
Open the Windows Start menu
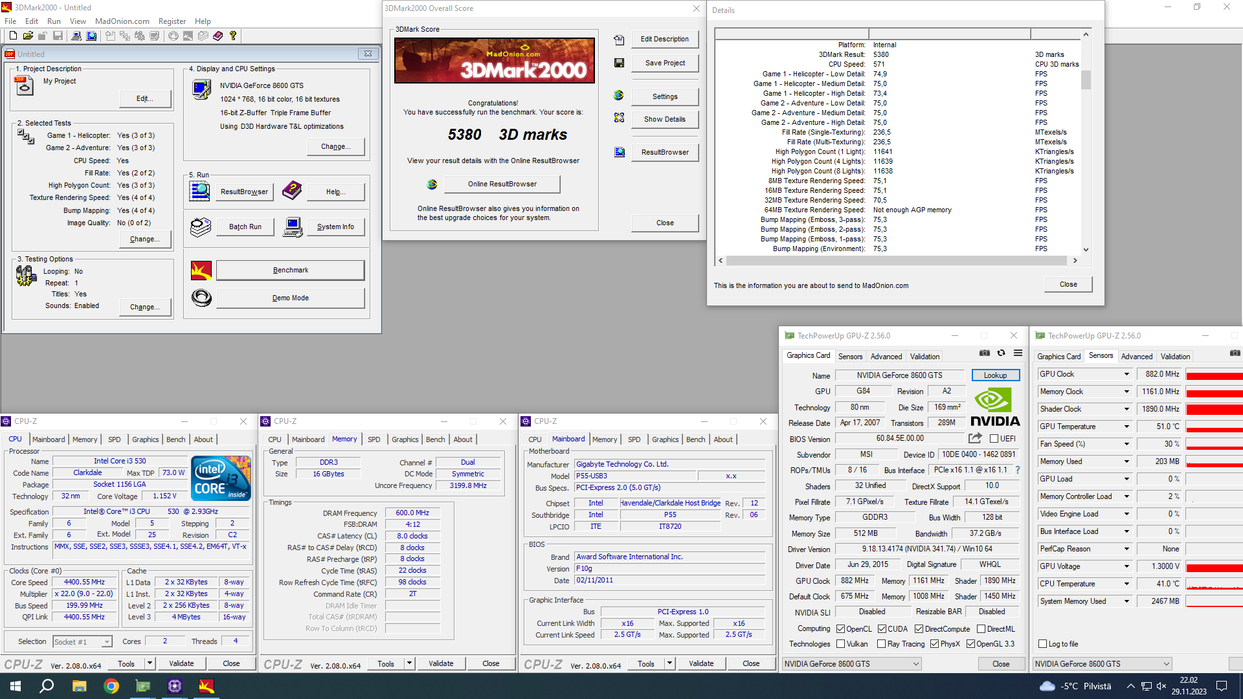pos(16,686)
